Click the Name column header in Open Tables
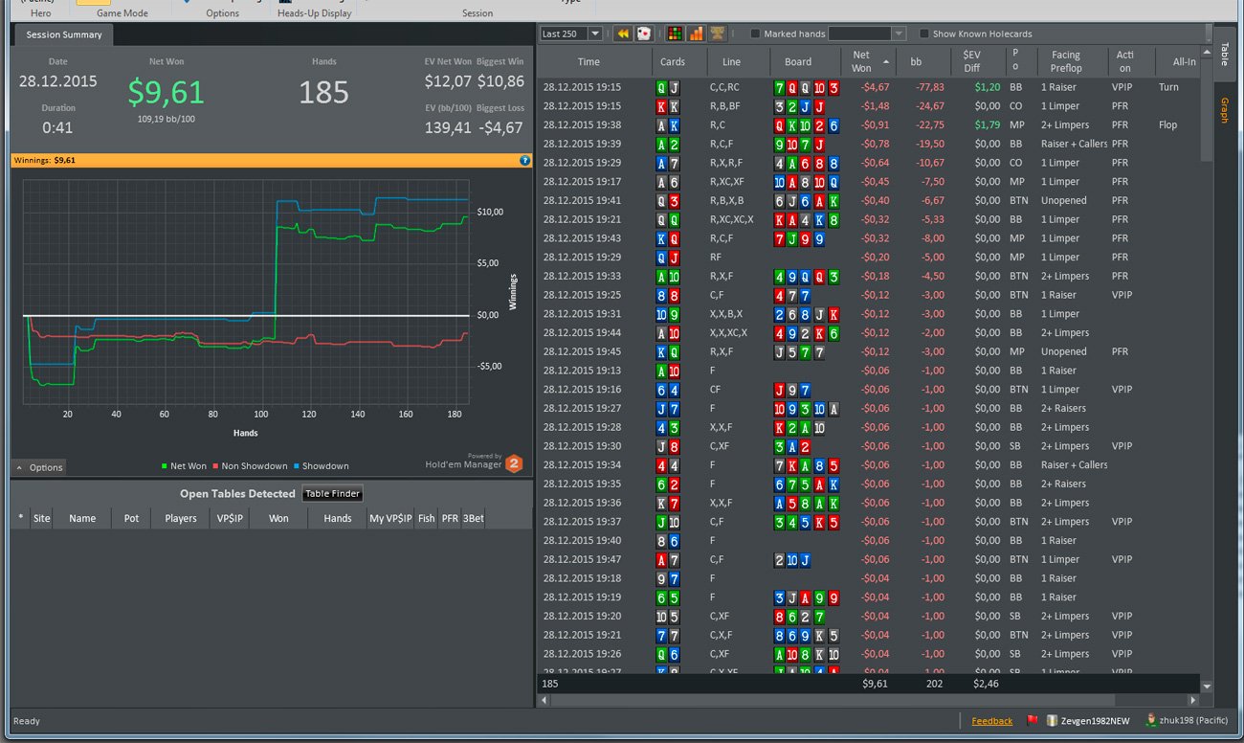Viewport: 1244px width, 743px height. [82, 518]
